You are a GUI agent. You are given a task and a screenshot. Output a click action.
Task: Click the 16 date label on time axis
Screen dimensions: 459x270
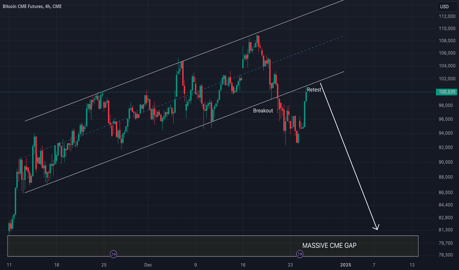(243, 265)
